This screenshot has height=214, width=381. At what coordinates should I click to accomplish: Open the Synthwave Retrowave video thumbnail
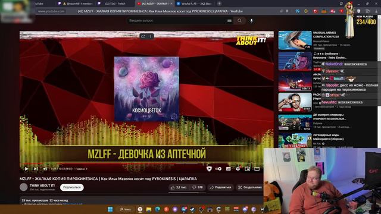point(295,61)
